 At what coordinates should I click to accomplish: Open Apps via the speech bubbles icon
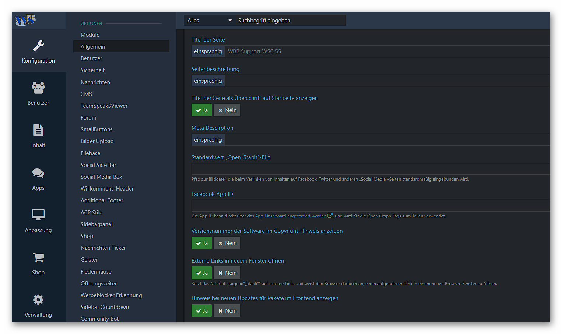38,173
